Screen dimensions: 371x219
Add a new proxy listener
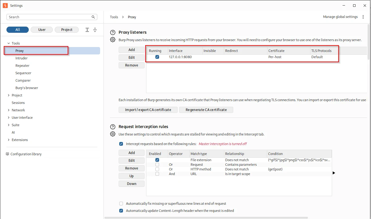[x=132, y=50]
